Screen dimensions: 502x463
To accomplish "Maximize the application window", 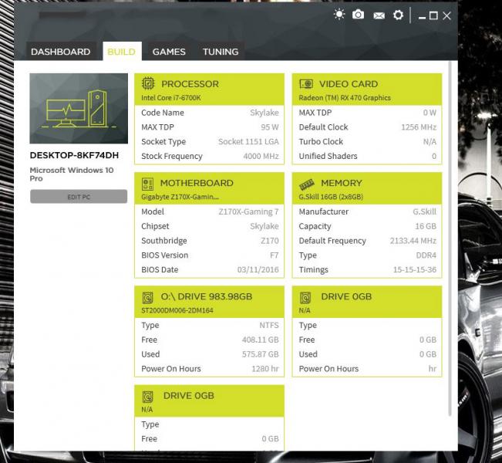I will [433, 15].
